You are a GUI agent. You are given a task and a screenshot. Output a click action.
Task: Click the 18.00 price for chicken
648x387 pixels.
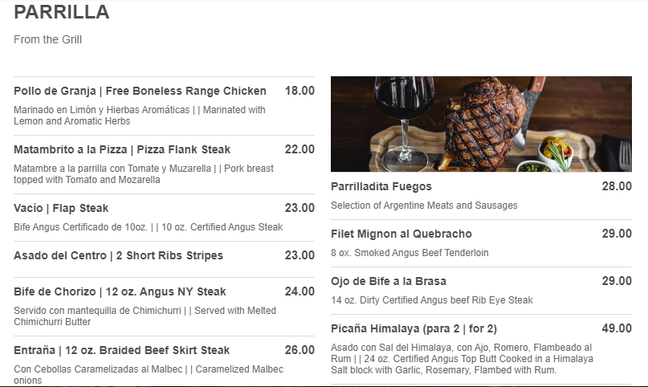300,91
